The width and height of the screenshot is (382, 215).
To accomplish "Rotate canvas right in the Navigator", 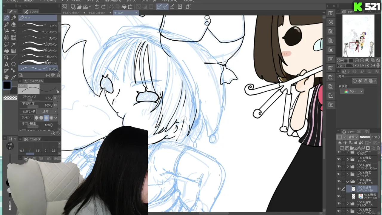I will coord(362,65).
